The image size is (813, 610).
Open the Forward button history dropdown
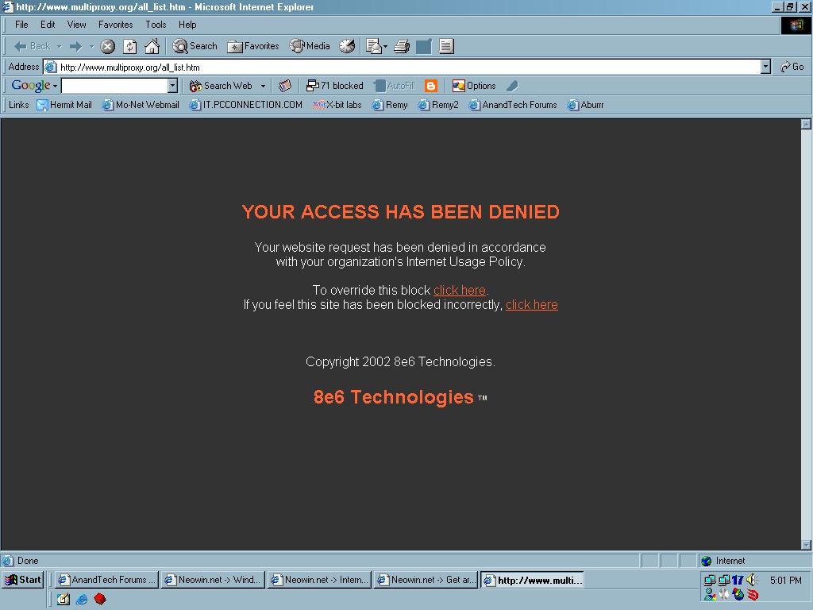tap(92, 47)
